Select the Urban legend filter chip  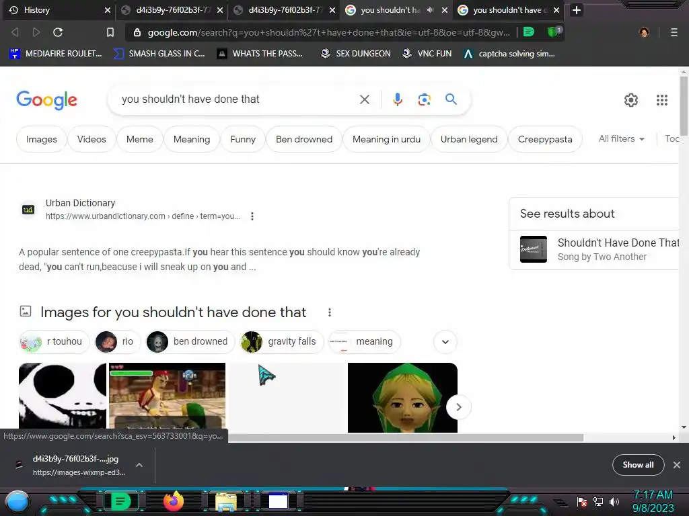469,139
